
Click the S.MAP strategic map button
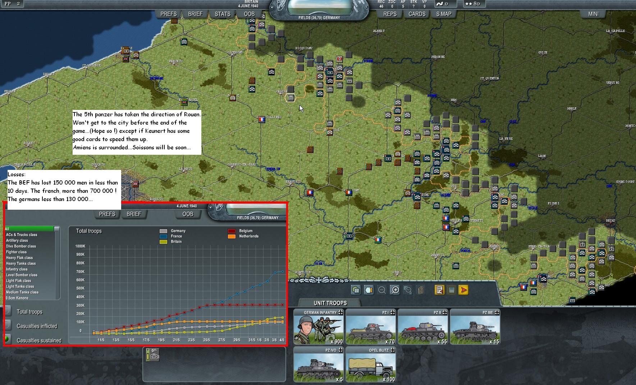444,14
